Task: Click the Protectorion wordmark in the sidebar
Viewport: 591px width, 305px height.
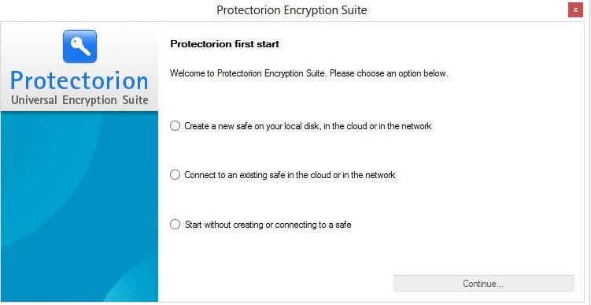Action: click(x=79, y=80)
